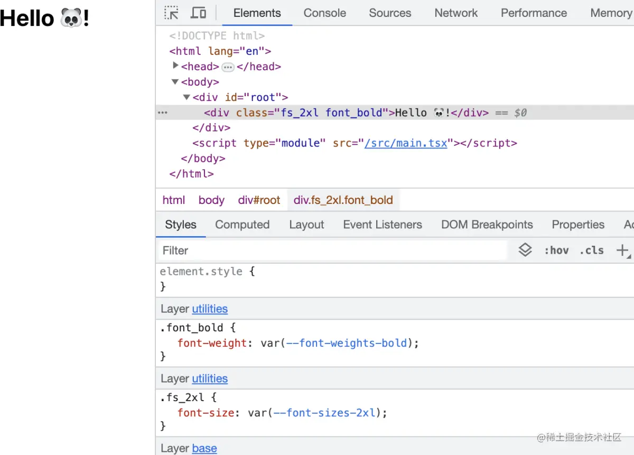The width and height of the screenshot is (634, 455).
Task: Switch to the Event Listeners tab
Action: point(382,225)
